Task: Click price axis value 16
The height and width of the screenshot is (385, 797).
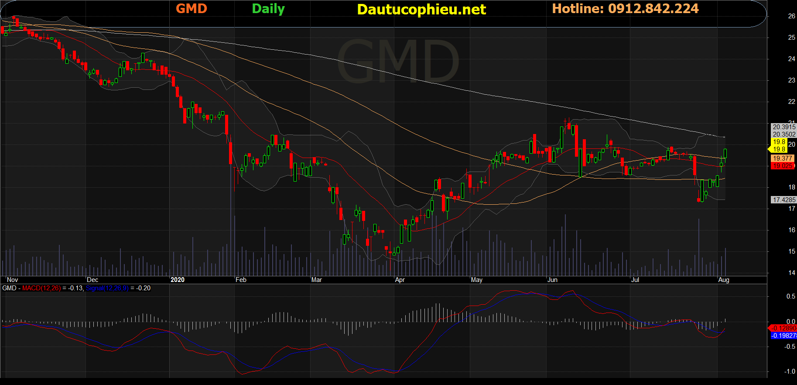Action: 791,230
